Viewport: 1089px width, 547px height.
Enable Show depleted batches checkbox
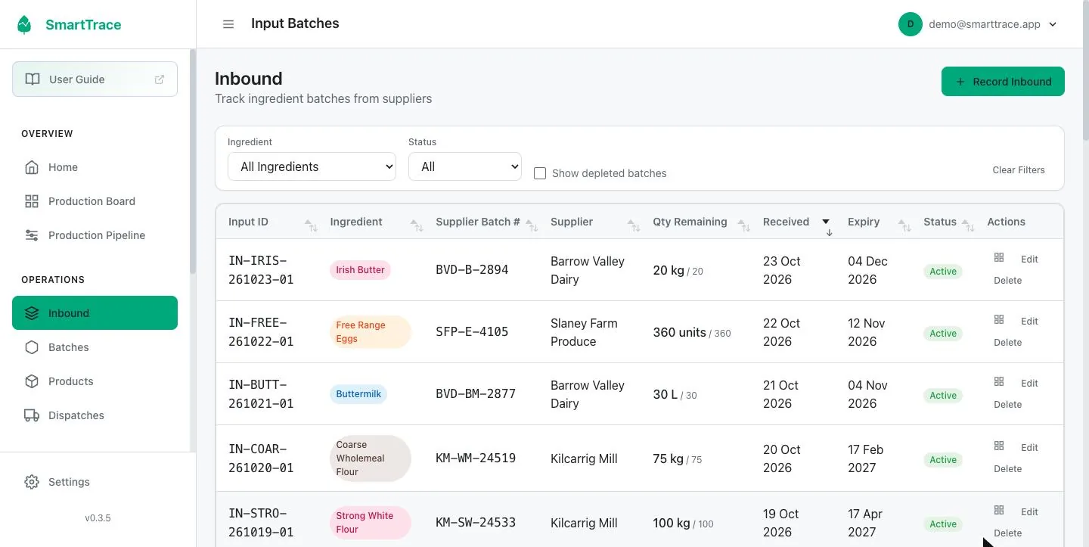pyautogui.click(x=540, y=173)
